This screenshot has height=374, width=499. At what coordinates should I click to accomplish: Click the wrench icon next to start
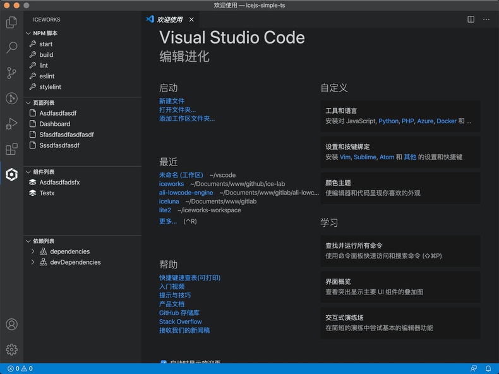coord(33,44)
